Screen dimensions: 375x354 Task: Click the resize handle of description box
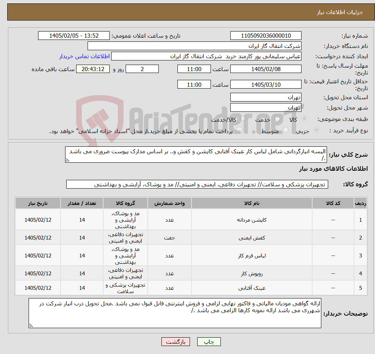[67, 160]
